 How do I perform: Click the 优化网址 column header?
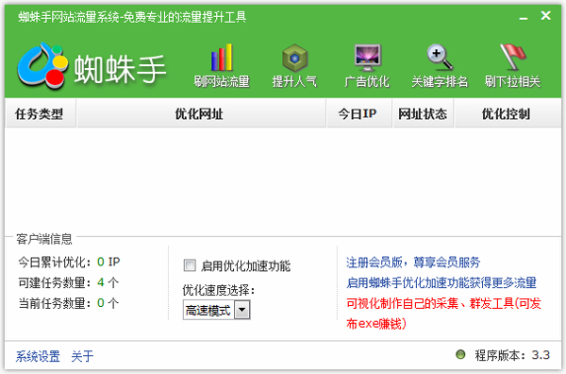click(201, 114)
